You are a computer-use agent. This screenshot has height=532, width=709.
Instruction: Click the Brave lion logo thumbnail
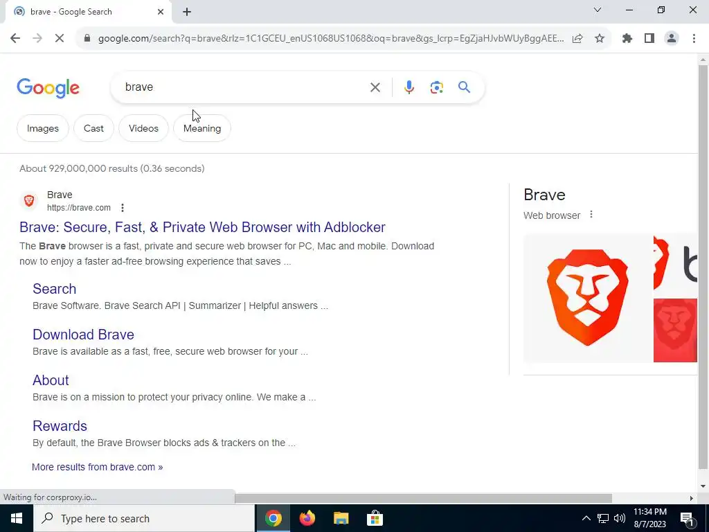(x=588, y=298)
